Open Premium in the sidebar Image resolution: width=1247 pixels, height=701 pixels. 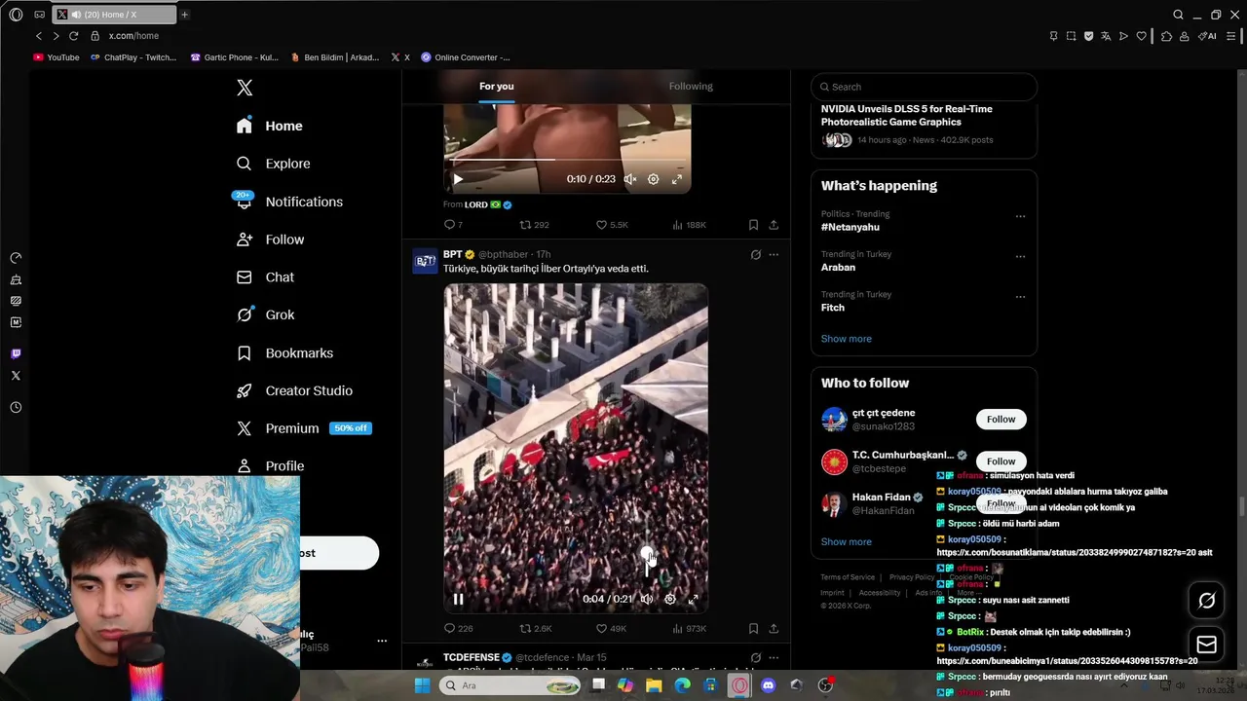pos(303,428)
